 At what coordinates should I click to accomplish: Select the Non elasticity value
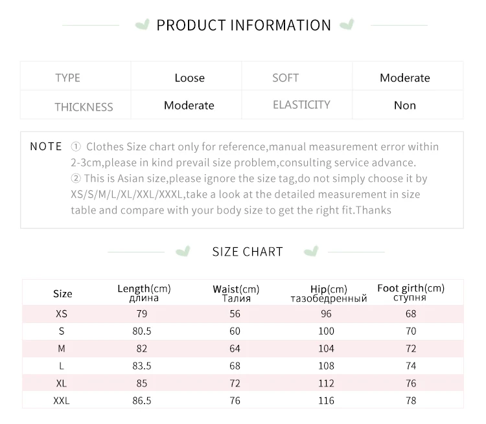pos(404,105)
